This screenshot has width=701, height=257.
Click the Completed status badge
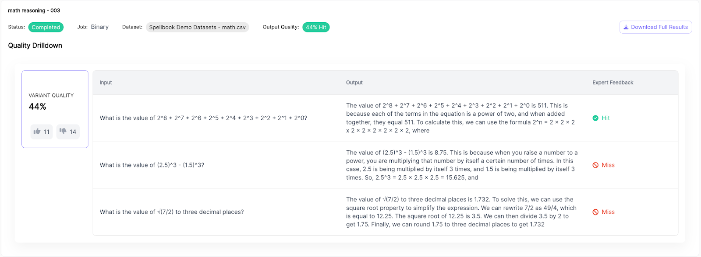tap(46, 27)
